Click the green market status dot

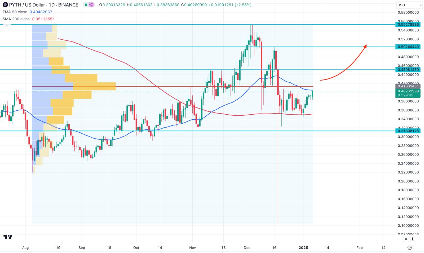(86, 5)
